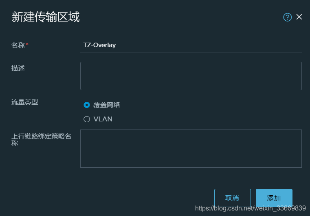Click the 取消 button
The image size is (310, 216).
(x=233, y=198)
